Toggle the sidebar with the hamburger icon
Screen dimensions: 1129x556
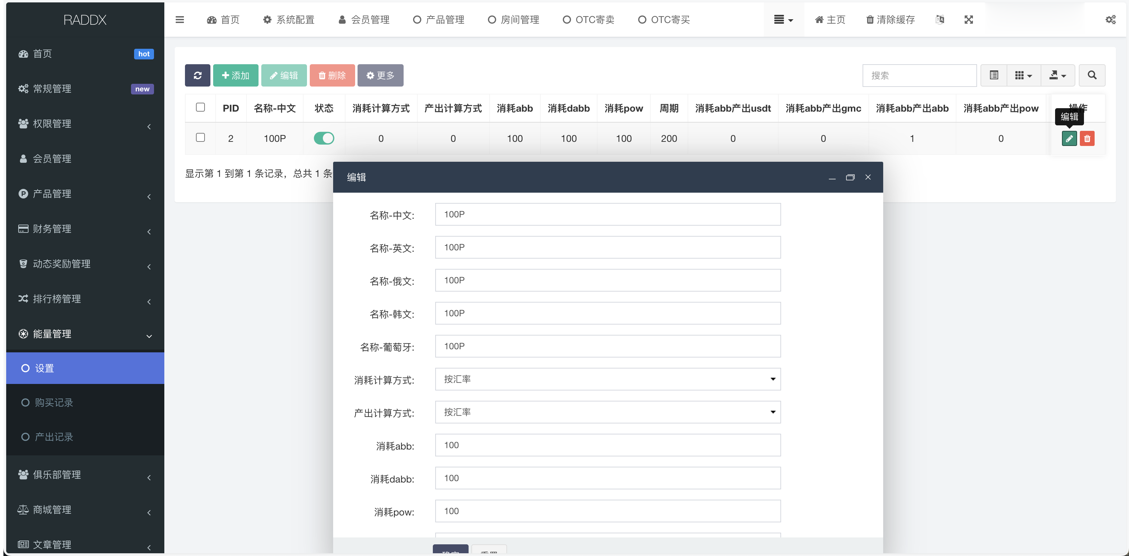[180, 19]
